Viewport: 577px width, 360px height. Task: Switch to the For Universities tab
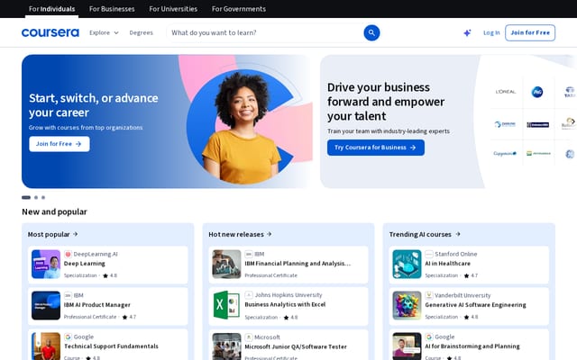(173, 9)
